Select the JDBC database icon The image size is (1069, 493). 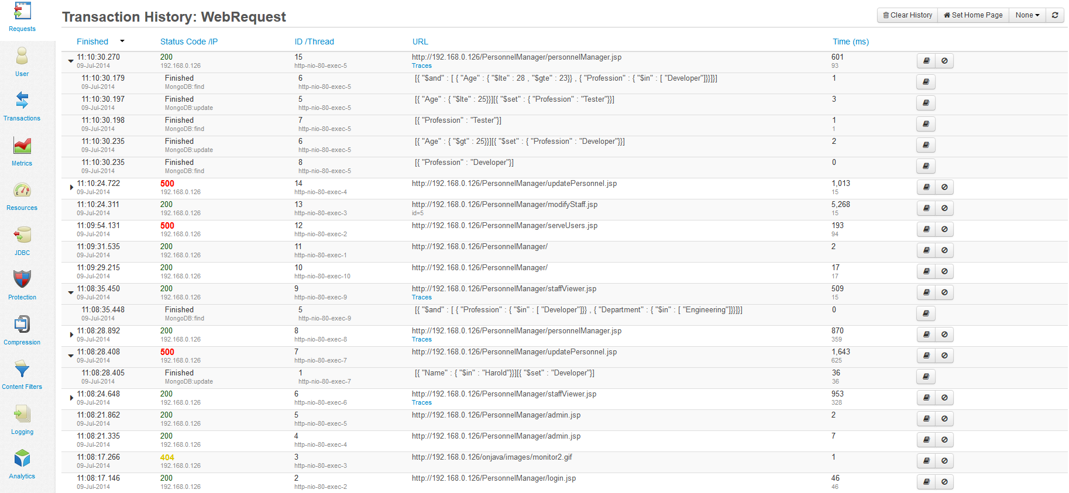click(22, 240)
